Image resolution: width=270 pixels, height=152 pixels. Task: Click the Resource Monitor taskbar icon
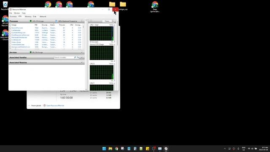[166, 149]
